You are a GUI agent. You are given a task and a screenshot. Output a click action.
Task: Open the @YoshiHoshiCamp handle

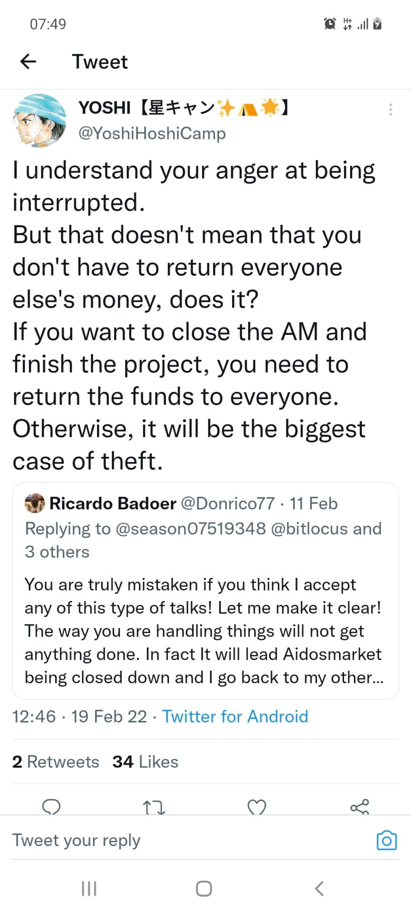[152, 134]
